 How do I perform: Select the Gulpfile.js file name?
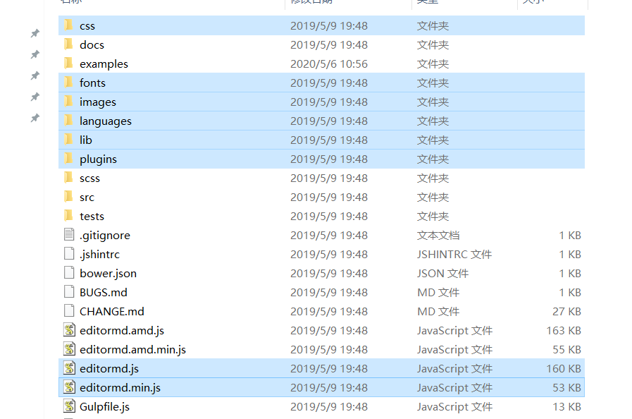[x=105, y=406]
